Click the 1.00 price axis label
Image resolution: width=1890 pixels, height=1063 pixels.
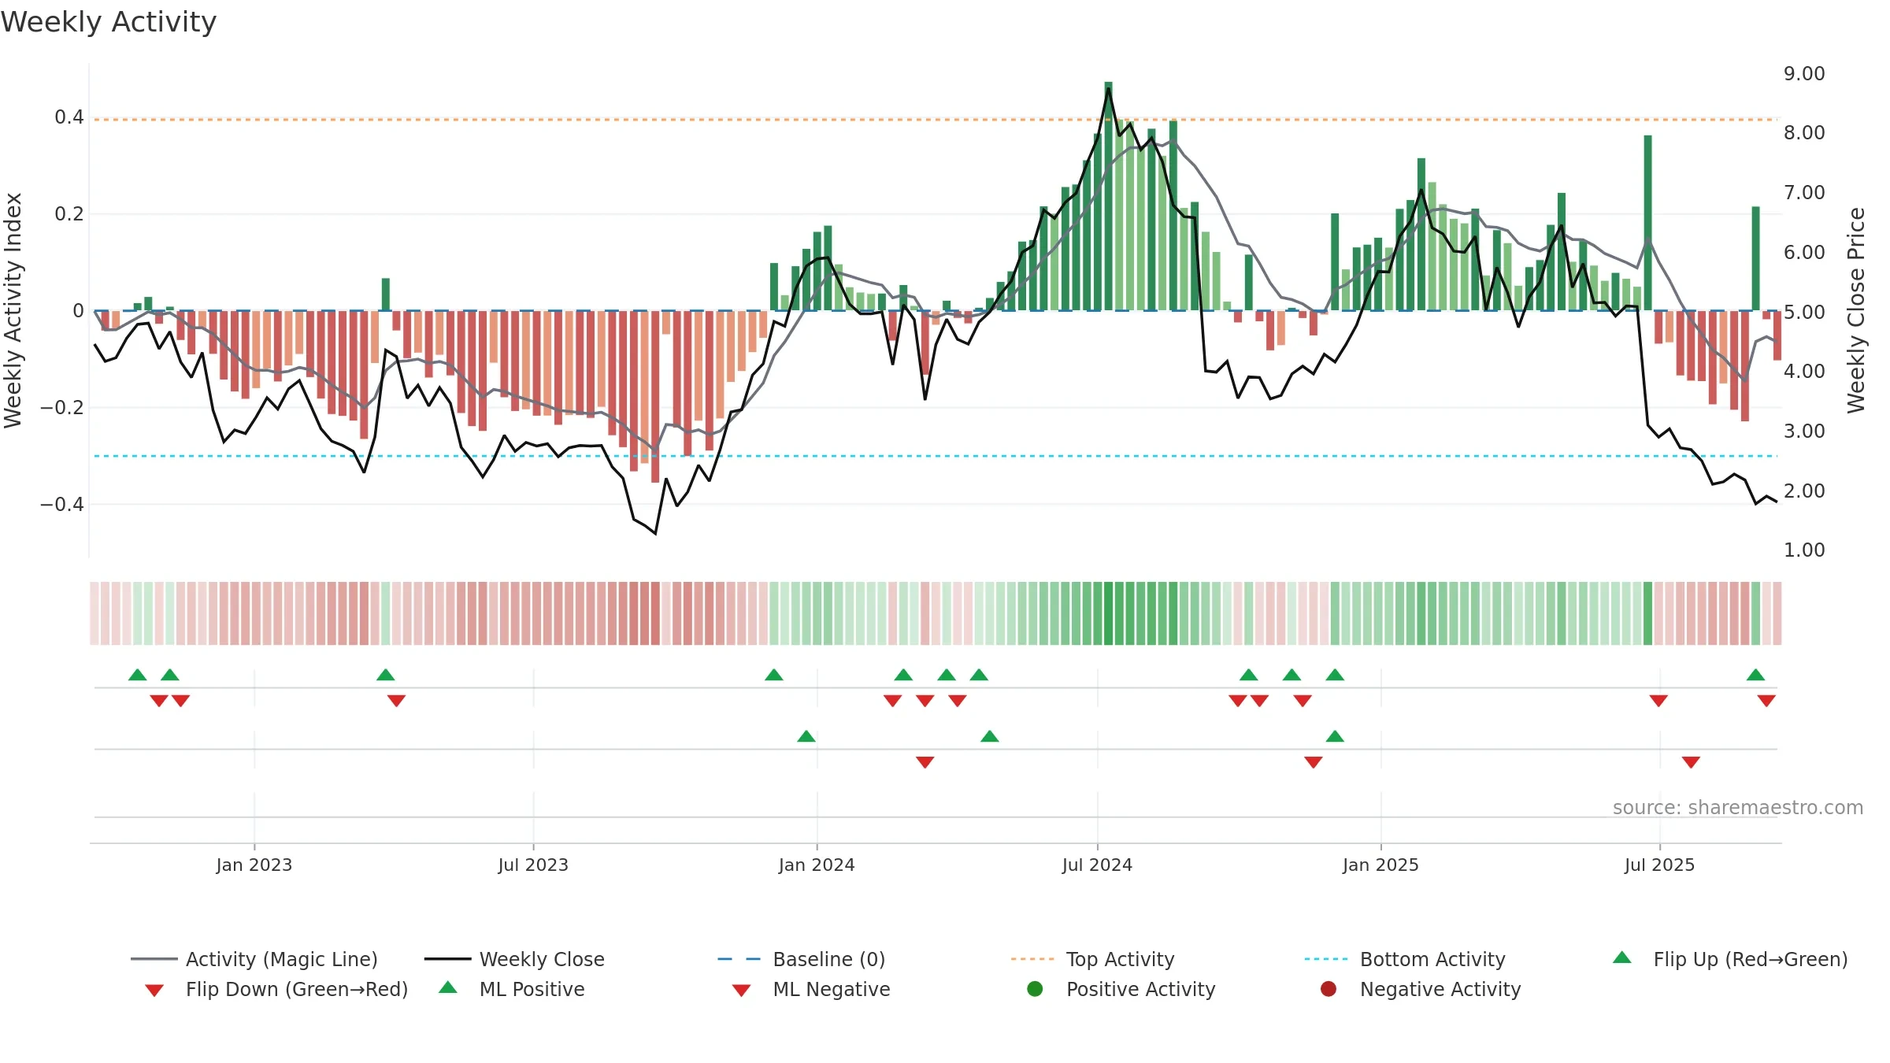1804,550
